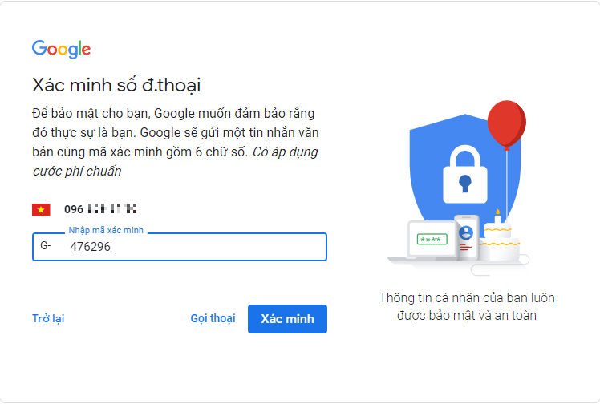
Task: Click the "Thông tin cá nhân" privacy caption
Action: (467, 306)
